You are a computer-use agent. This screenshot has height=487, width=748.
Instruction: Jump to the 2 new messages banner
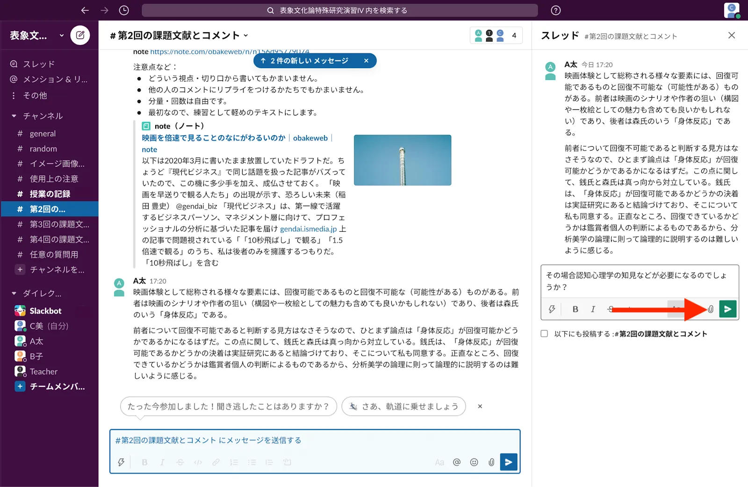pyautogui.click(x=309, y=61)
